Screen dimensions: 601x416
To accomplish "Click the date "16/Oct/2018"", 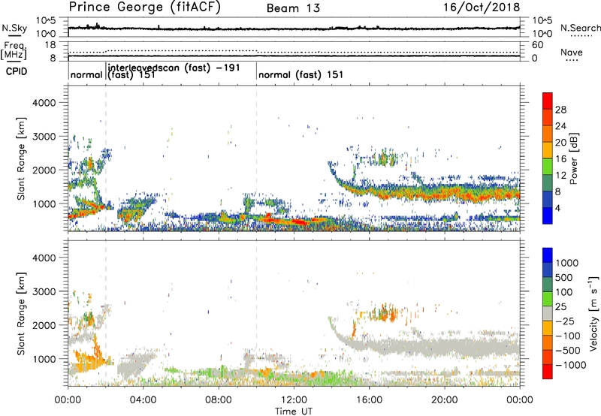I will 482,8.
